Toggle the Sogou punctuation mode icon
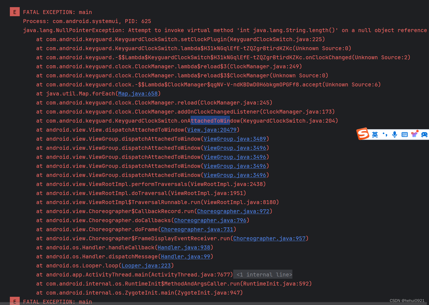The image size is (429, 305). (x=385, y=134)
